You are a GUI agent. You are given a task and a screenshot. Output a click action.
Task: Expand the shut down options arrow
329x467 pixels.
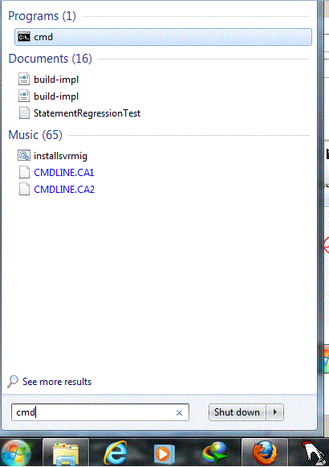275,412
